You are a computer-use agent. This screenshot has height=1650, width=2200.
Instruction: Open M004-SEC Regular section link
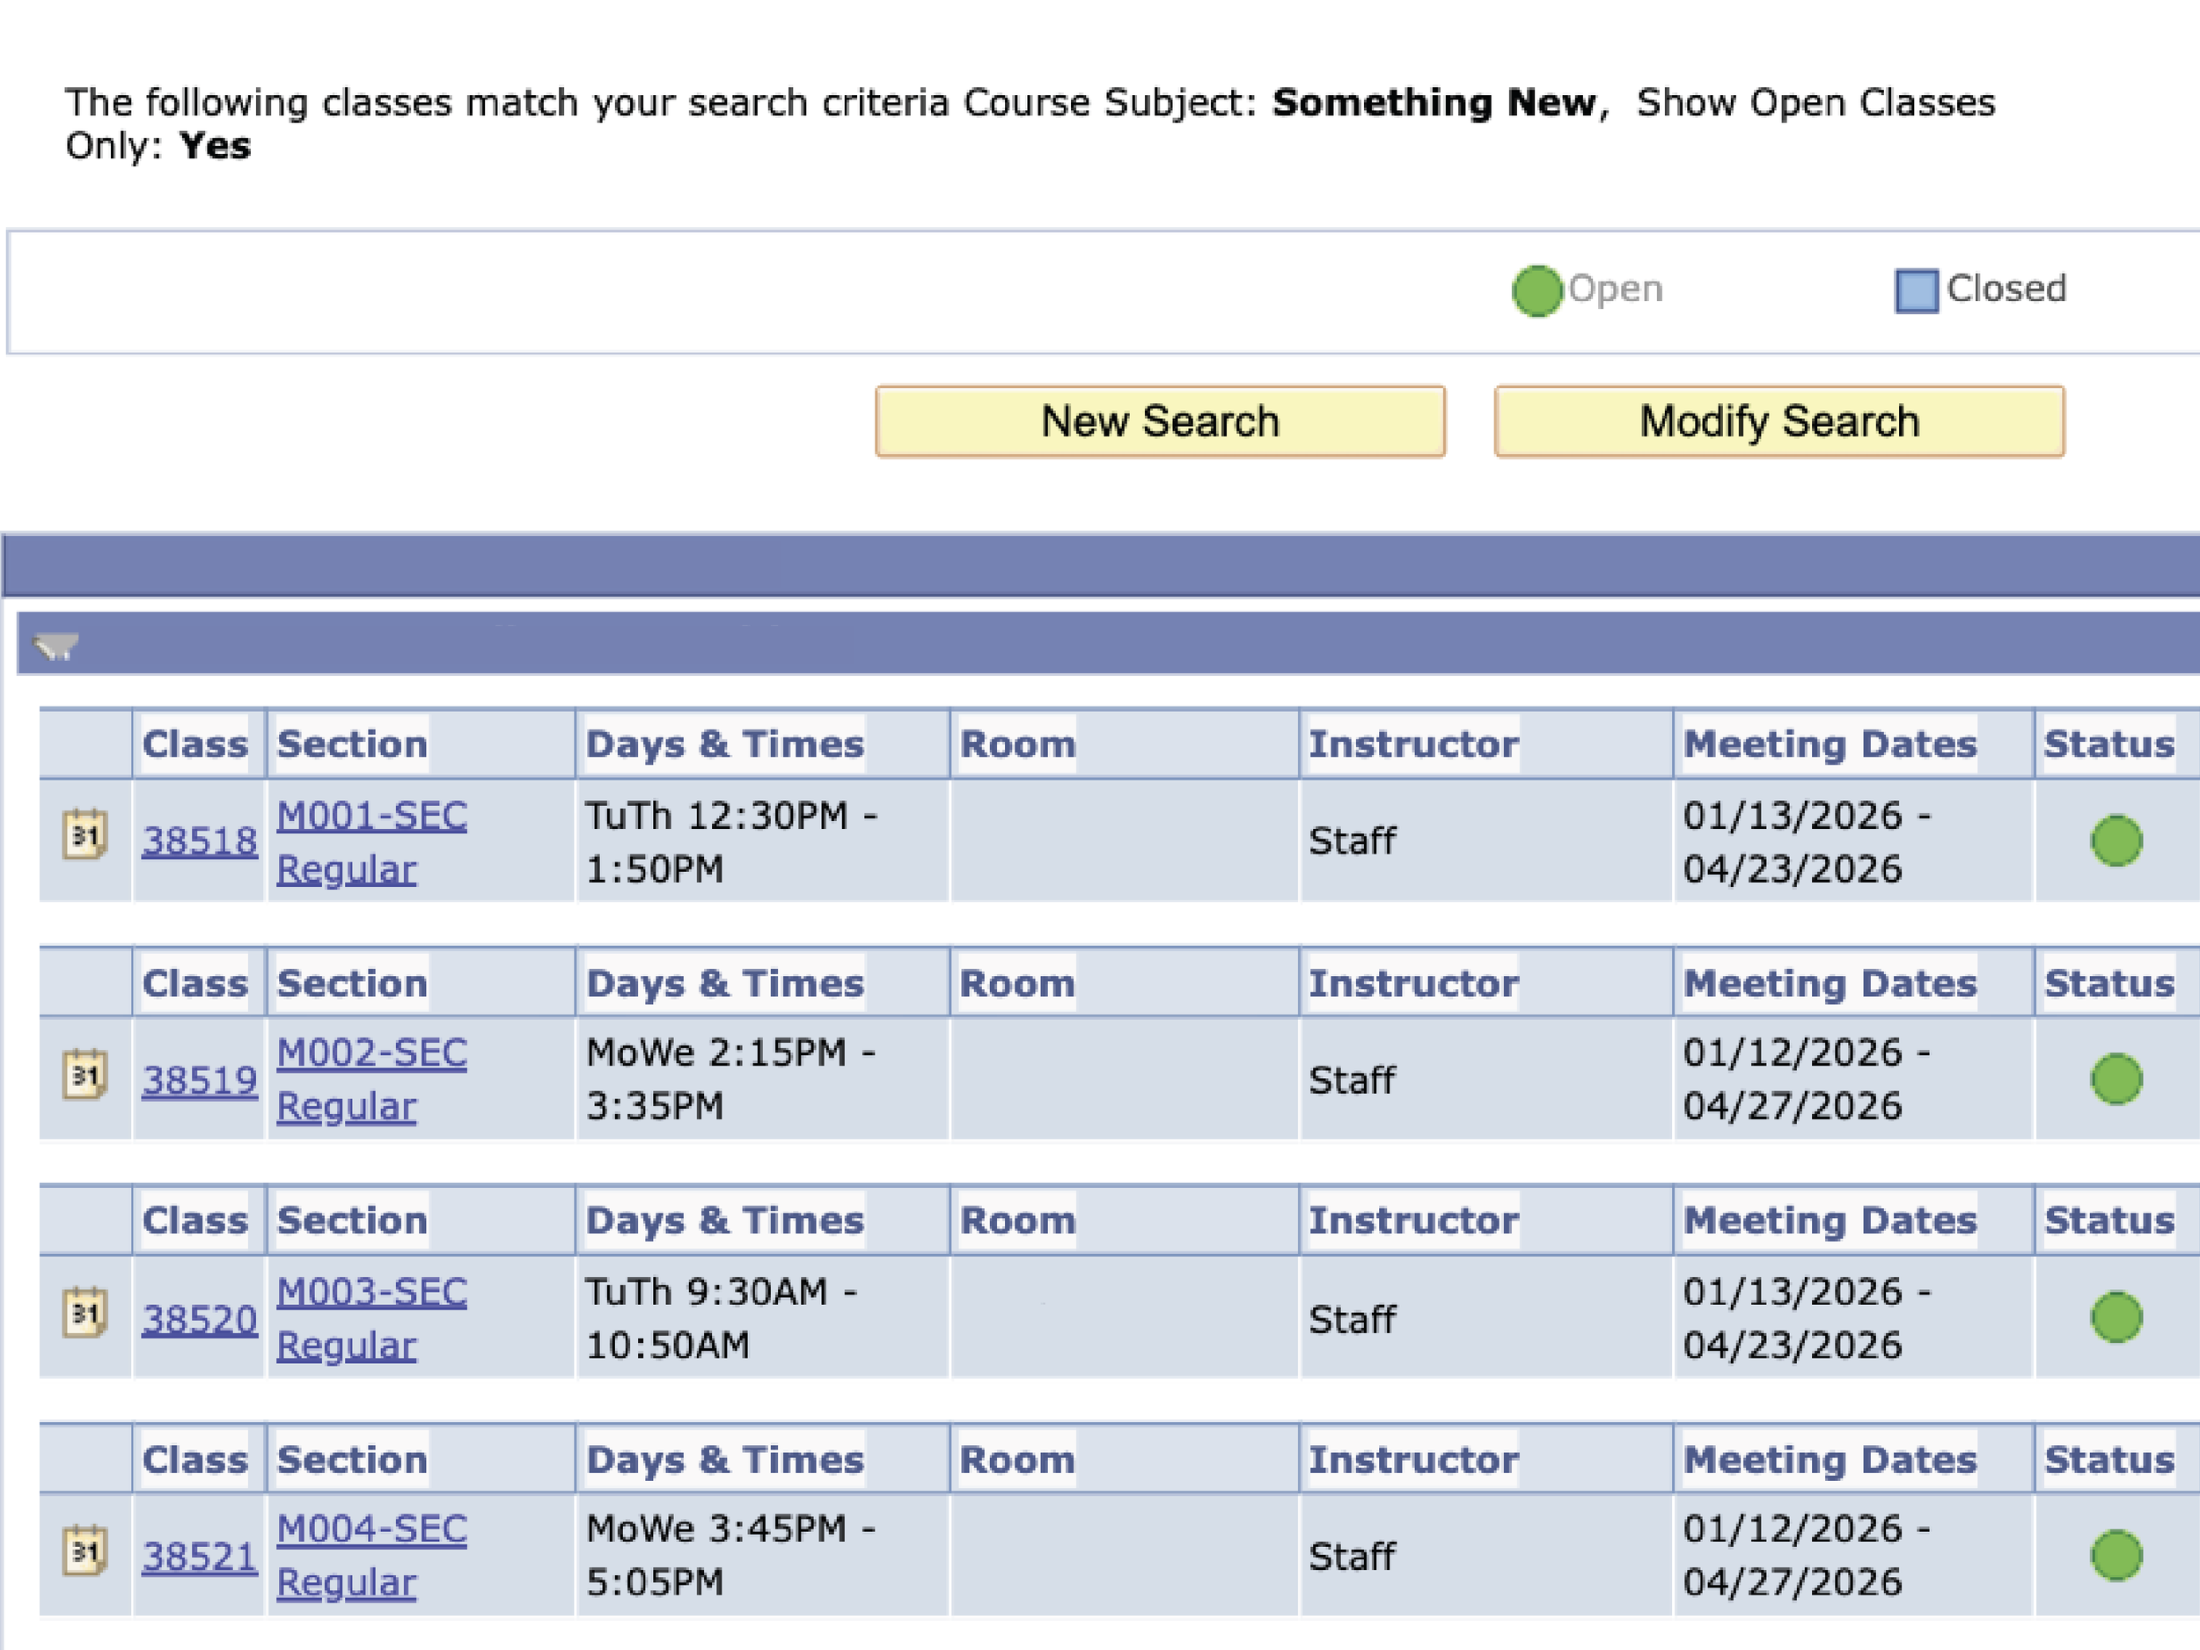(x=371, y=1529)
